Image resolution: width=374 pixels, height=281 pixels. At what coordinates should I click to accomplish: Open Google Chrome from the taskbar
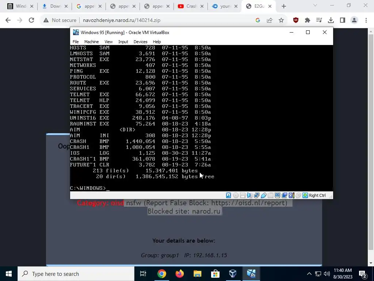pyautogui.click(x=162, y=274)
